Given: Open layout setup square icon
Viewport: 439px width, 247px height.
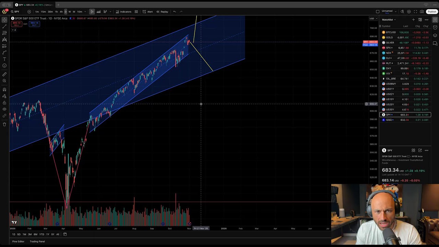Looking at the screenshot, I should coord(378,12).
